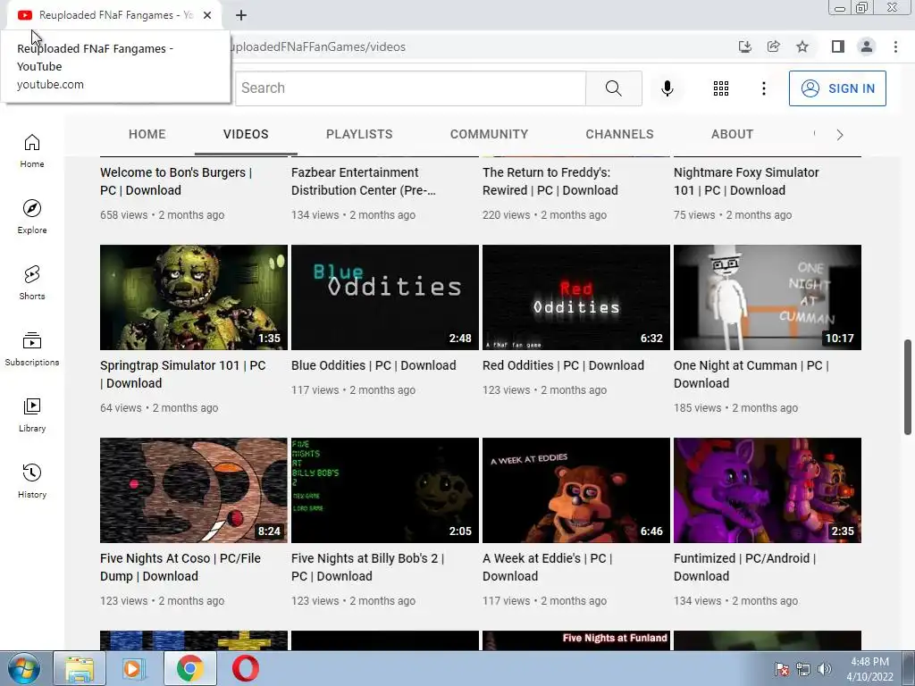Image resolution: width=915 pixels, height=686 pixels.
Task: Open Nightmare Foxy Simulator 101 title link
Action: coord(746,181)
